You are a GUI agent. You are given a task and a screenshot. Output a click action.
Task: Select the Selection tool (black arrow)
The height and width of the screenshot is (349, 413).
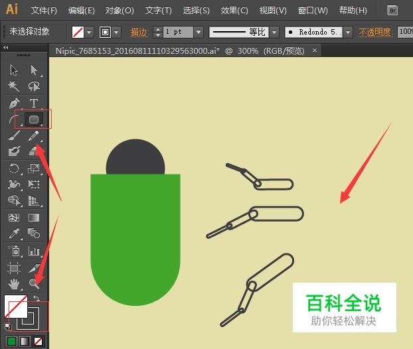pyautogui.click(x=14, y=70)
